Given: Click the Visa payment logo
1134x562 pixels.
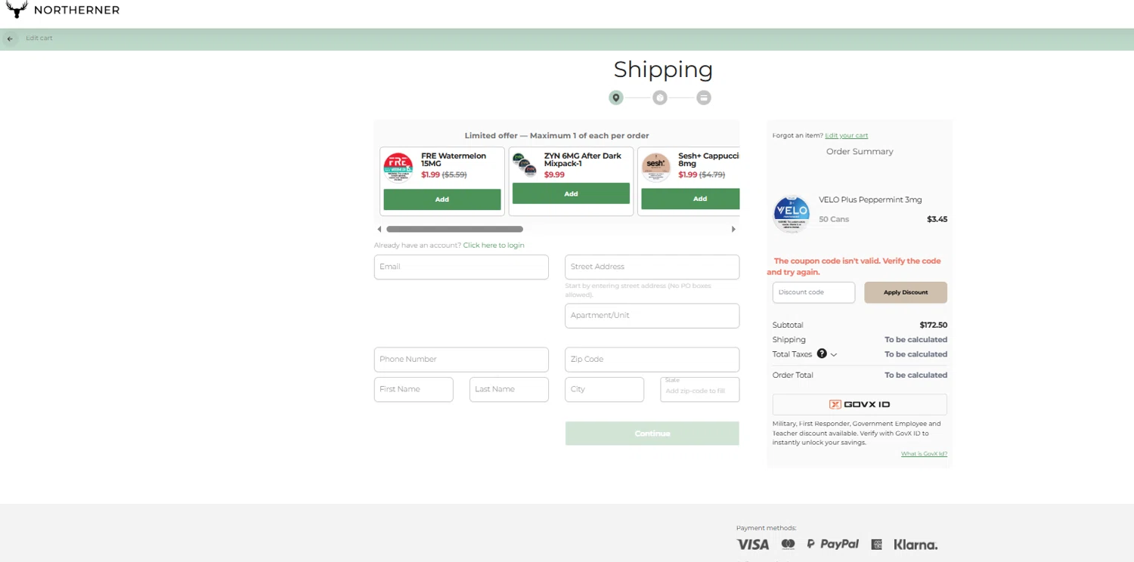Looking at the screenshot, I should (x=753, y=545).
